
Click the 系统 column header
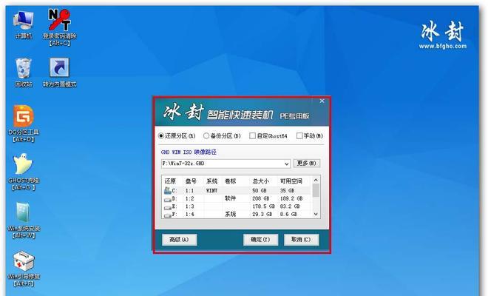click(x=213, y=181)
